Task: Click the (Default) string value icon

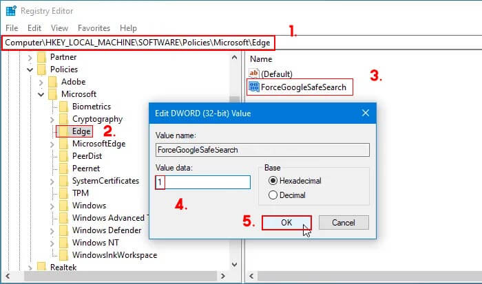Action: [x=253, y=74]
